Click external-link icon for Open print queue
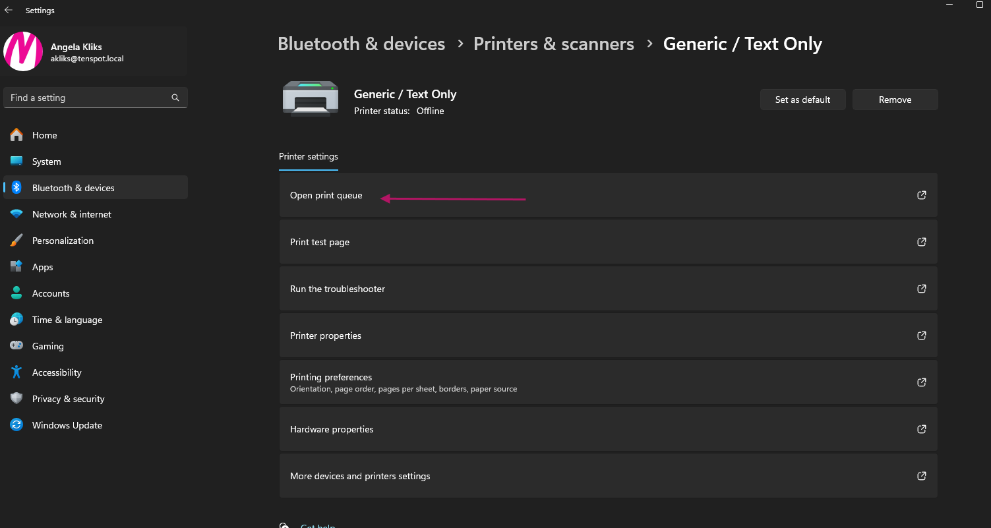This screenshot has height=528, width=991. coord(922,195)
